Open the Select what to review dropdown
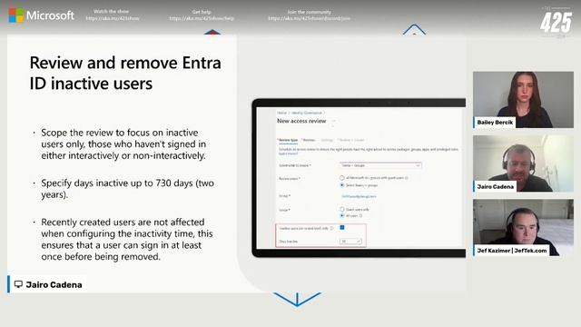Screen dimensions: 581x327 click(380, 165)
